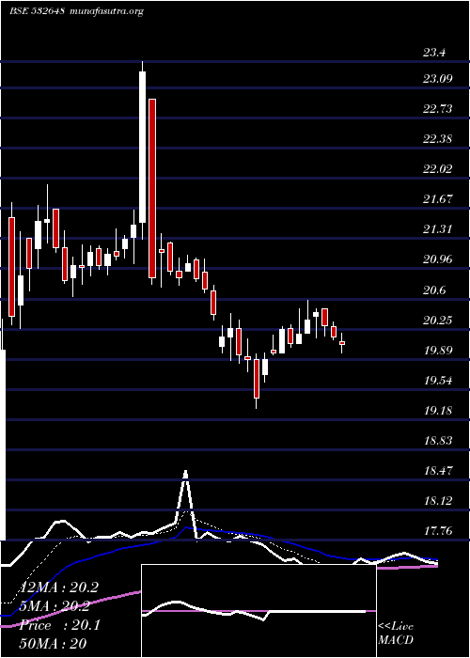The image size is (470, 658).
Task: Click the lowest red candle near 19.54
Action: (x=256, y=379)
